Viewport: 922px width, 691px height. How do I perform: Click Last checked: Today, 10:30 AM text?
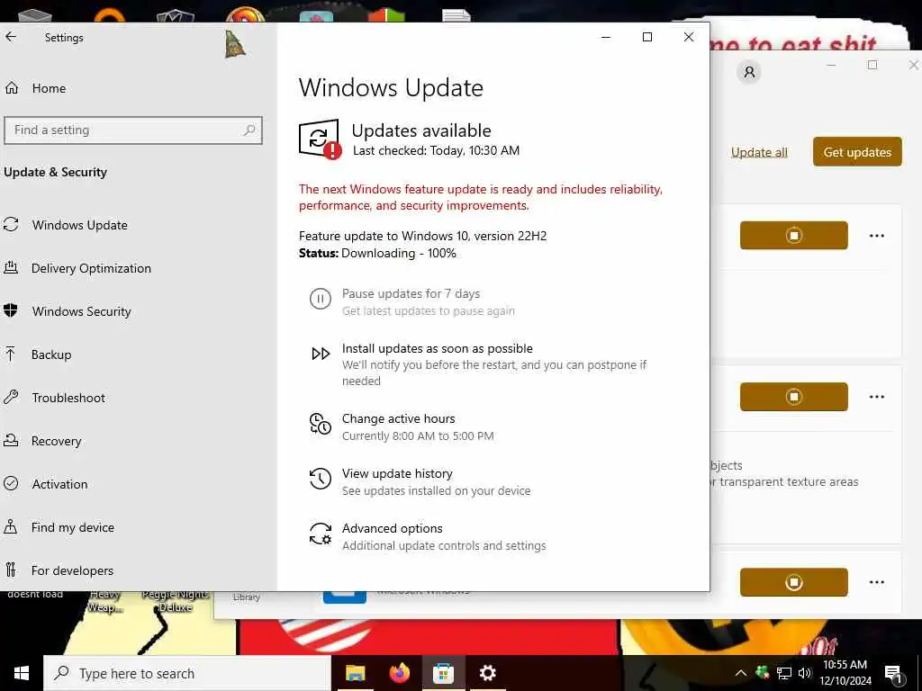tap(437, 151)
